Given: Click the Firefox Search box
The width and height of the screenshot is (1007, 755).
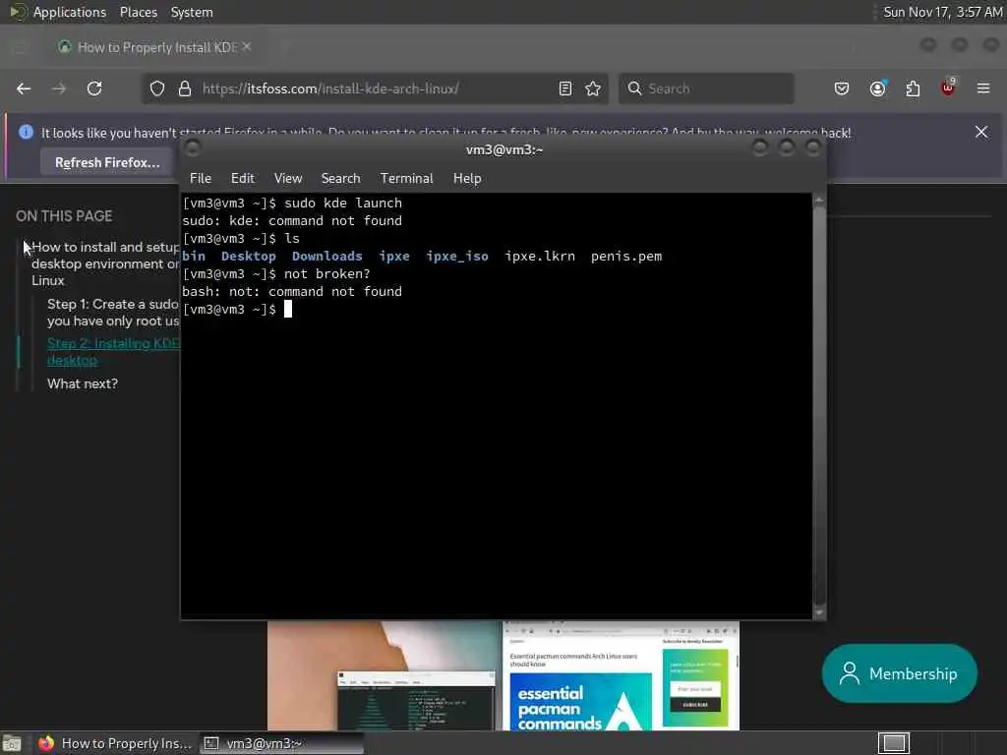Looking at the screenshot, I should 706,88.
